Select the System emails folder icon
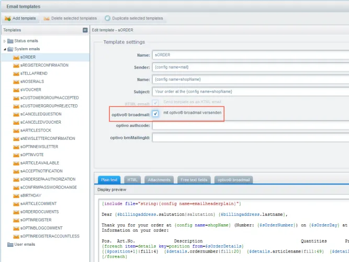 10,49
